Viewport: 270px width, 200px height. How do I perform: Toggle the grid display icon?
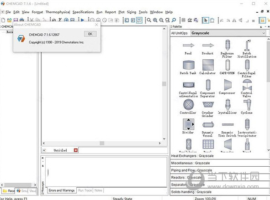coord(183,20)
